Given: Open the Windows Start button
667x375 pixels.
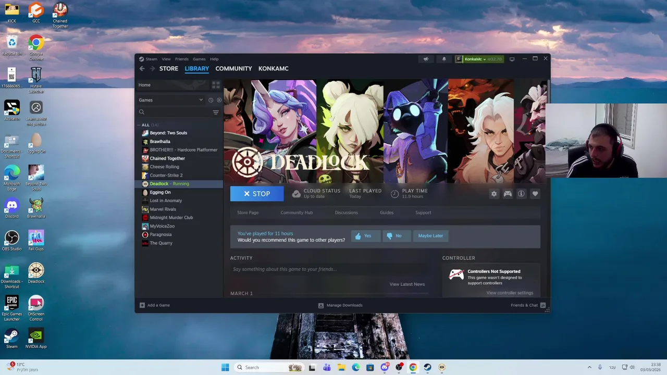Looking at the screenshot, I should [225, 367].
